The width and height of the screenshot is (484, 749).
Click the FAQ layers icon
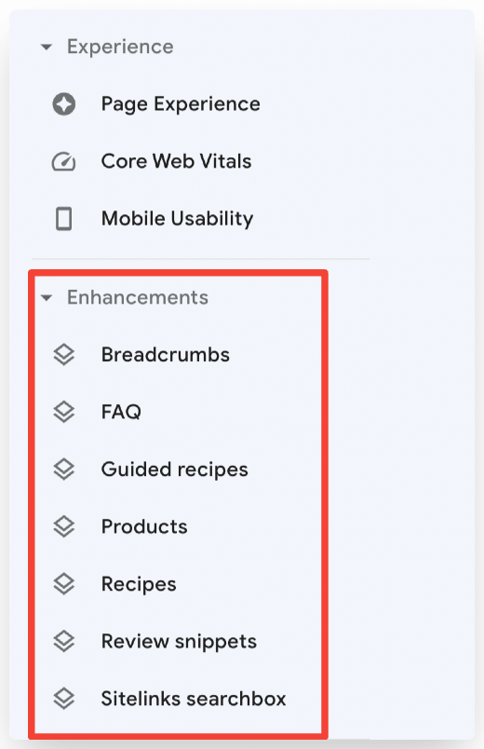(x=64, y=412)
